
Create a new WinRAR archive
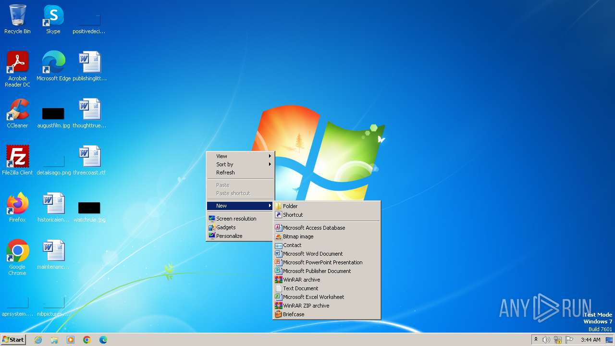coord(327,280)
